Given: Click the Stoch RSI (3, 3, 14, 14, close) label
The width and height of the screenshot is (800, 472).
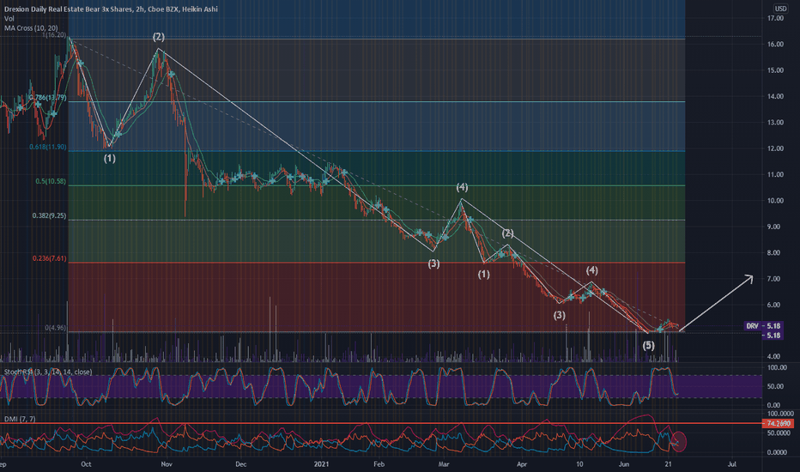Looking at the screenshot, I should pyautogui.click(x=48, y=372).
